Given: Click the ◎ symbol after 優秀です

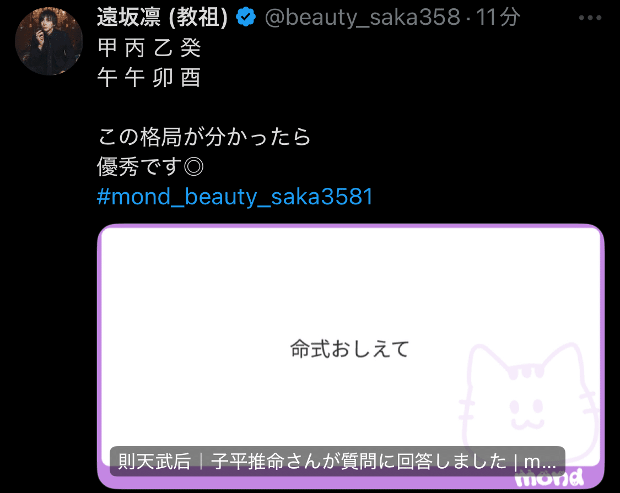Looking at the screenshot, I should tap(194, 167).
